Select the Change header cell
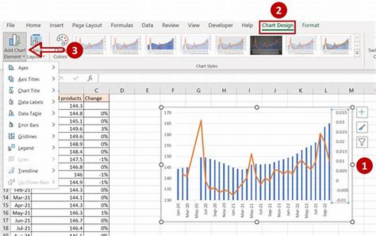The height and width of the screenshot is (236, 376). 96,98
